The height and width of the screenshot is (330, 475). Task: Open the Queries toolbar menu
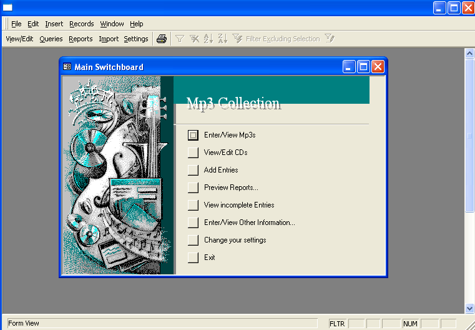(x=51, y=39)
